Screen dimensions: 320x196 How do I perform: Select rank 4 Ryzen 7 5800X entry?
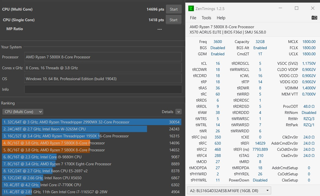tap(92, 143)
